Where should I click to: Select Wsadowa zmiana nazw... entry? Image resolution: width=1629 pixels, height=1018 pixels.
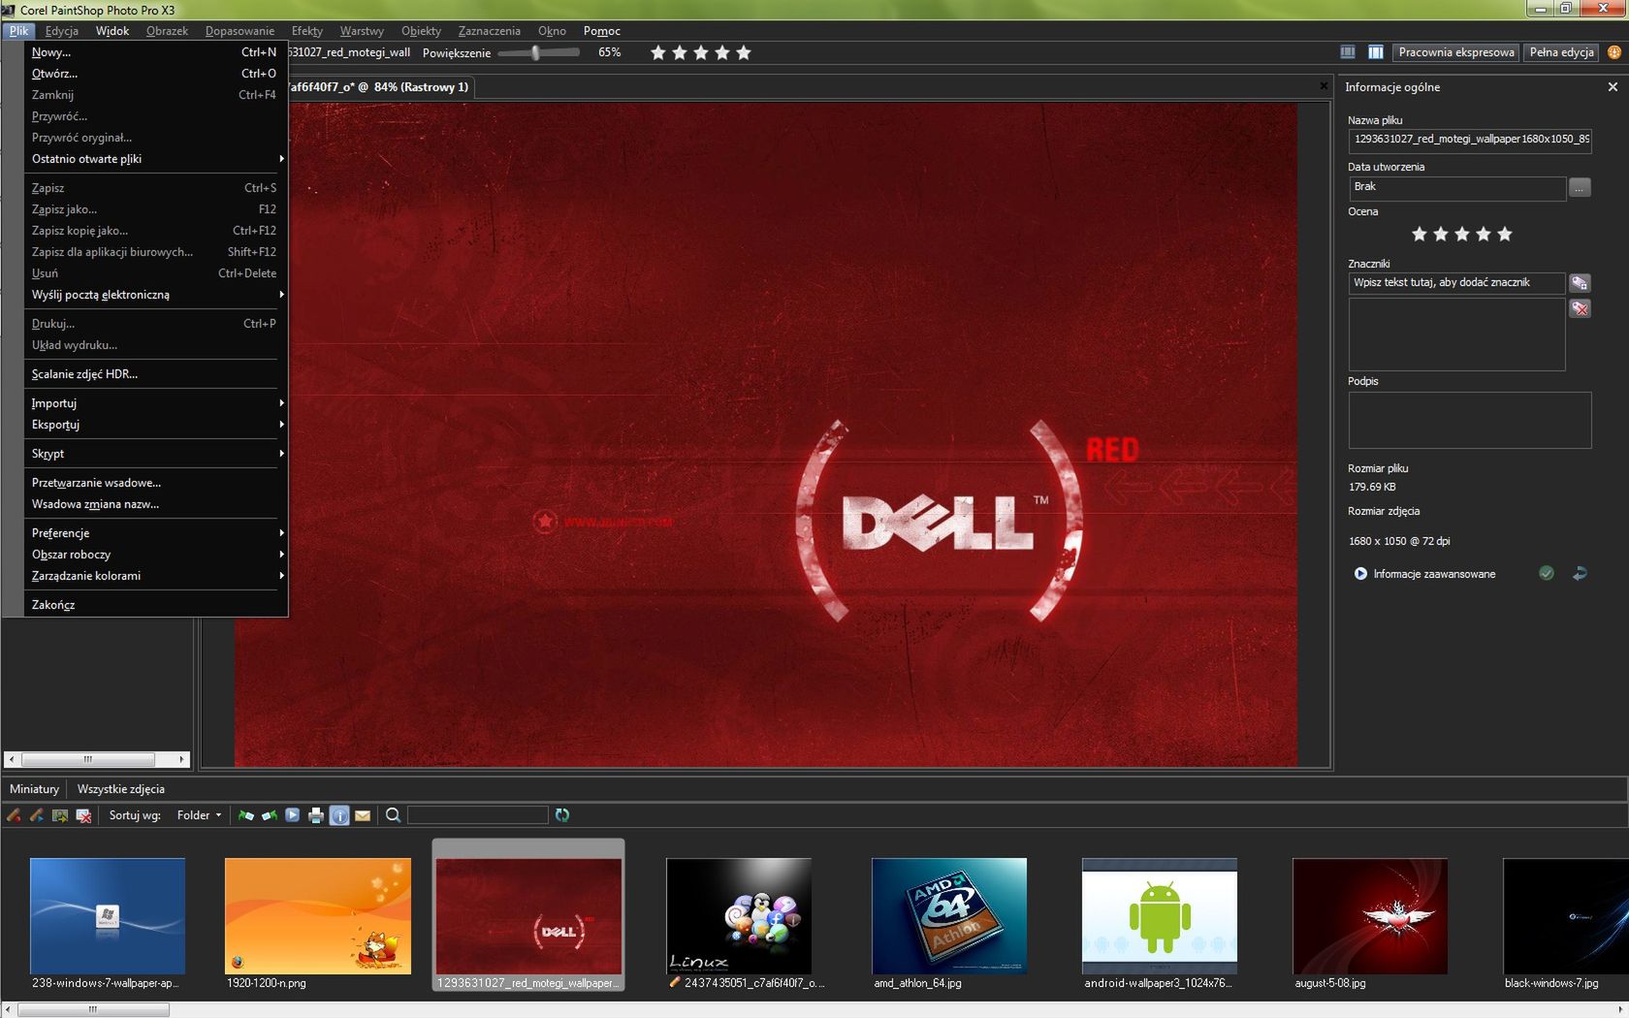[x=155, y=504]
